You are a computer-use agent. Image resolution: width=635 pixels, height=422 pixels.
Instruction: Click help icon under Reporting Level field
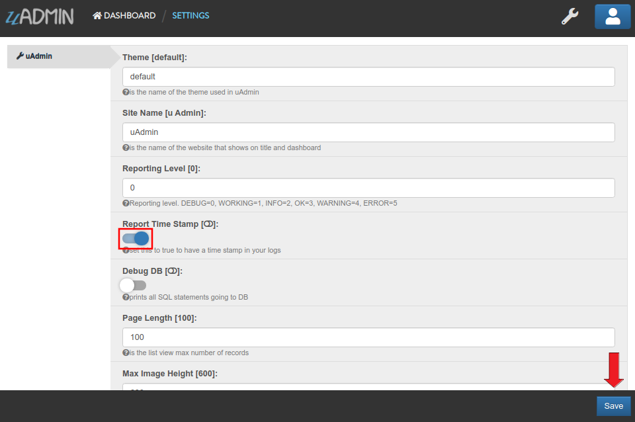click(126, 203)
